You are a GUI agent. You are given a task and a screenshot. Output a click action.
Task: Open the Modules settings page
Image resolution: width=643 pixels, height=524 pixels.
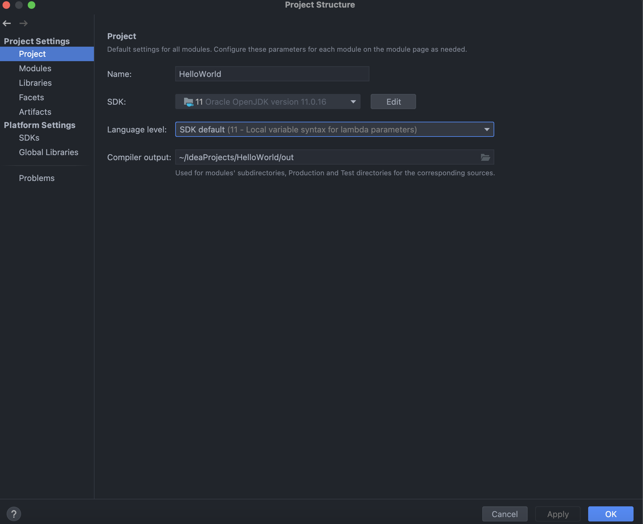47,68
